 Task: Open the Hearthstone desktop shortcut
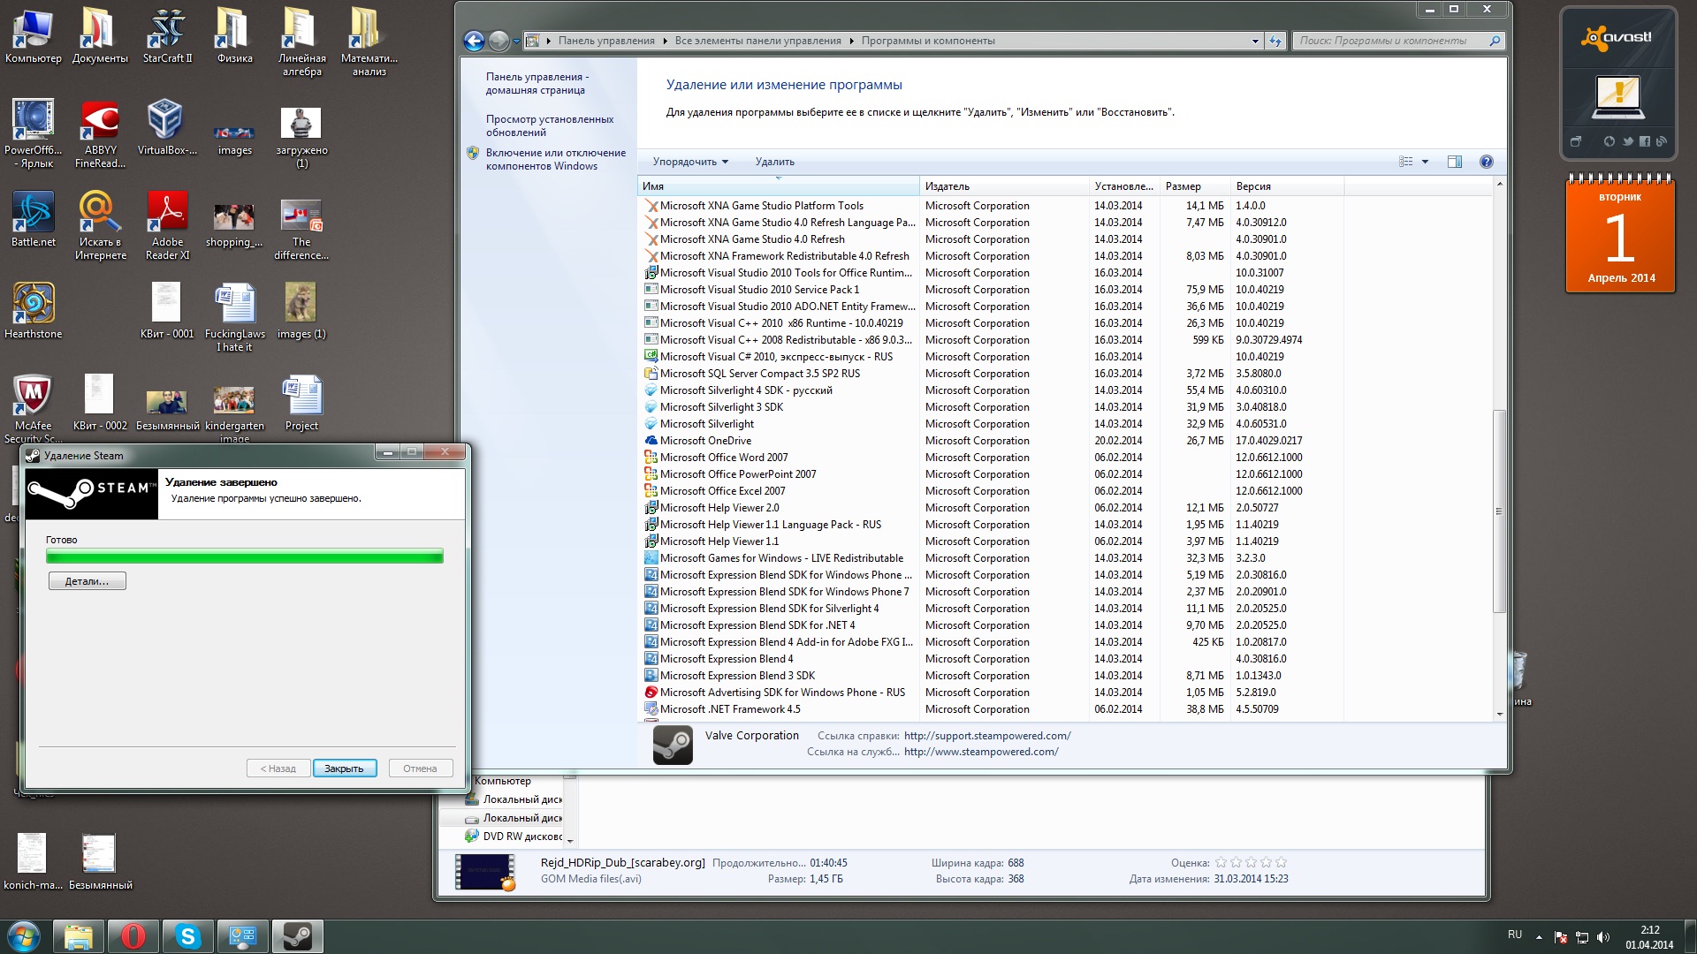(x=33, y=311)
